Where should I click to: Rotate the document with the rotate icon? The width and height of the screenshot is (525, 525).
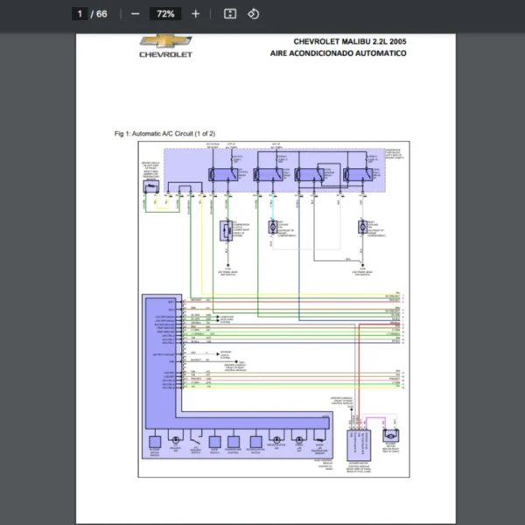pyautogui.click(x=253, y=14)
